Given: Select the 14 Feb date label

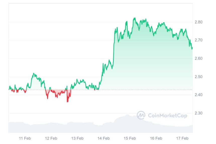Looking at the screenshot, I should pos(103,138).
